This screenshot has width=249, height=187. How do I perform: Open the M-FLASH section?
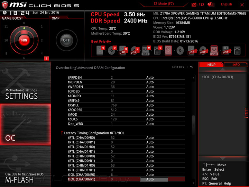[25, 166]
